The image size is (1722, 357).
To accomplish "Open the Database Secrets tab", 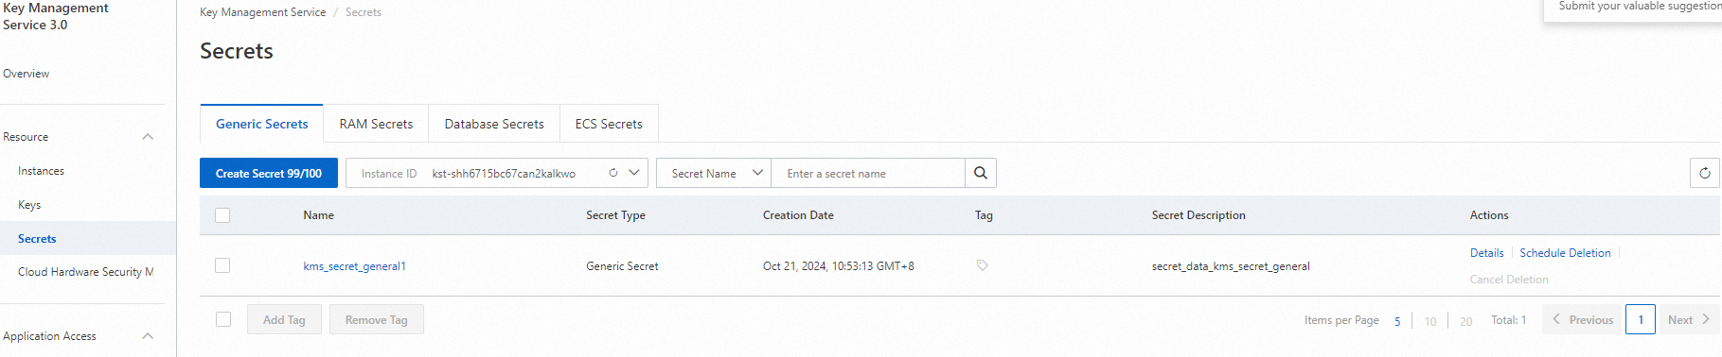I will (494, 124).
